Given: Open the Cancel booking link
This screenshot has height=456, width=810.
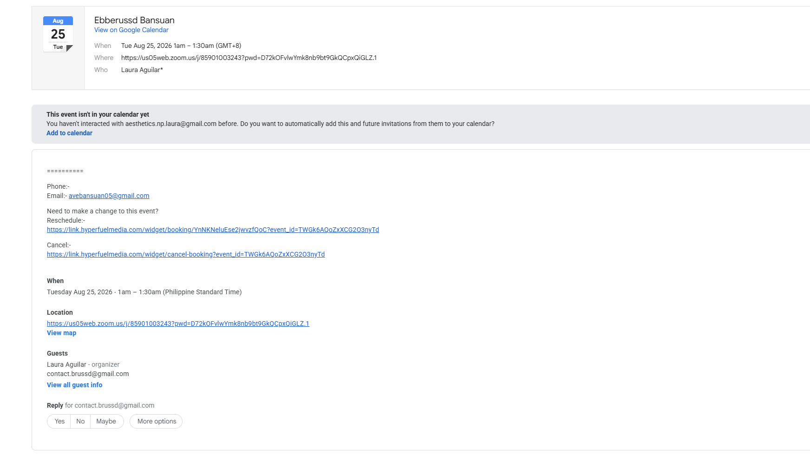Looking at the screenshot, I should pyautogui.click(x=186, y=254).
